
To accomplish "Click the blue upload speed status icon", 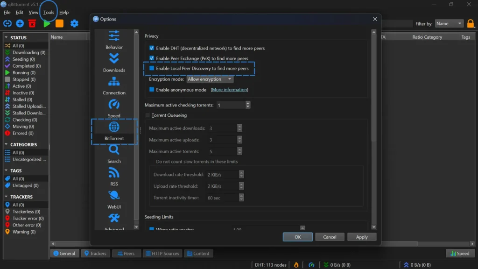I will coord(406,265).
